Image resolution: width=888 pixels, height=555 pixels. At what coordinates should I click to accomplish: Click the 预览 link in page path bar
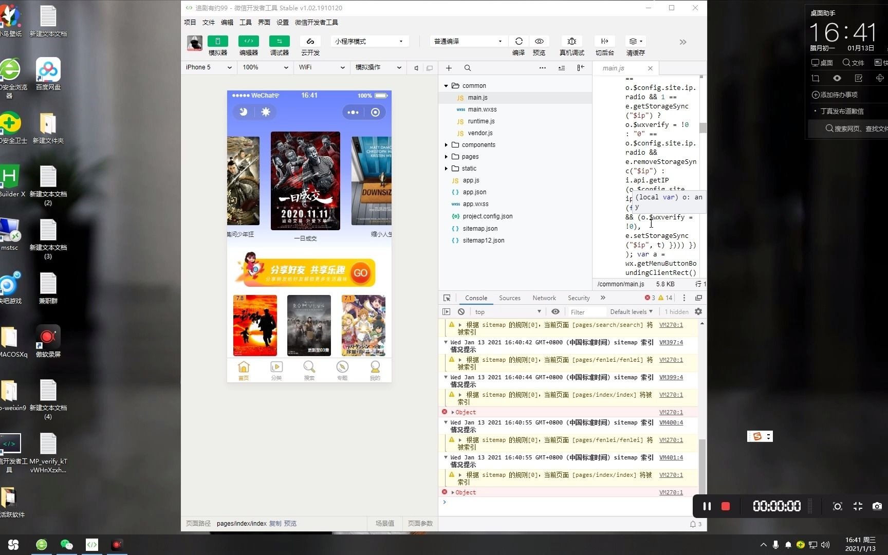click(290, 524)
